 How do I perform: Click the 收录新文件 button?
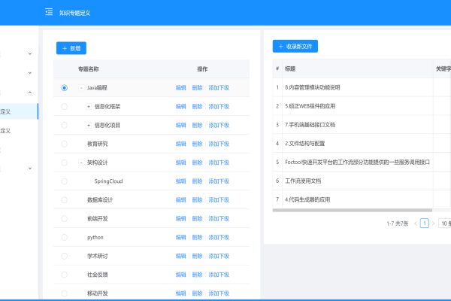295,47
